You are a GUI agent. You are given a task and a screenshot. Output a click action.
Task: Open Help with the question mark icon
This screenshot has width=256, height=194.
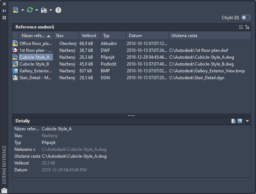[x=58, y=10]
